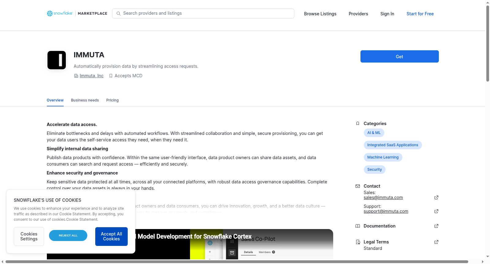Click the Documentation heading in the sidebar
This screenshot has width=490, height=264.
(x=379, y=226)
